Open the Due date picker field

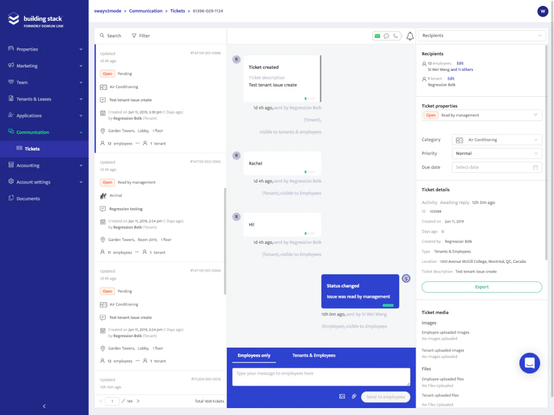click(497, 167)
